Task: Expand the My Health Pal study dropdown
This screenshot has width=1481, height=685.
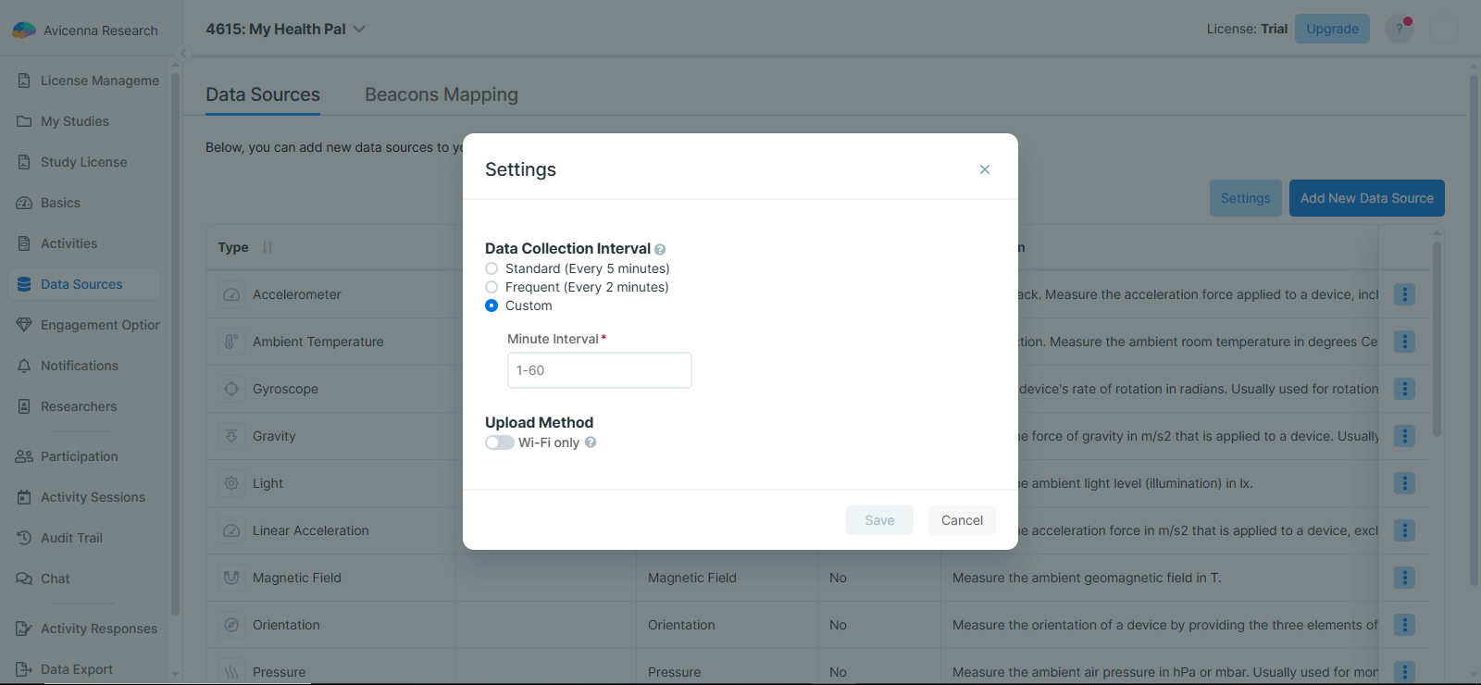Action: click(x=359, y=29)
